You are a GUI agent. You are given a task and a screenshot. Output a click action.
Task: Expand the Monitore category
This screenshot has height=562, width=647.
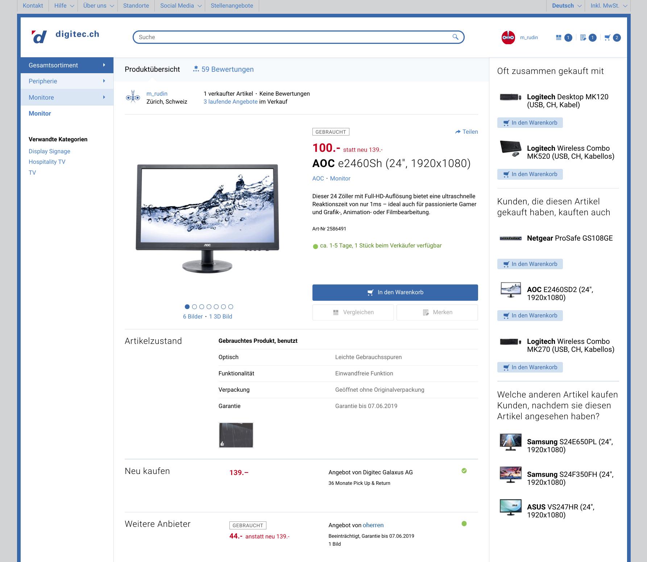click(x=67, y=97)
